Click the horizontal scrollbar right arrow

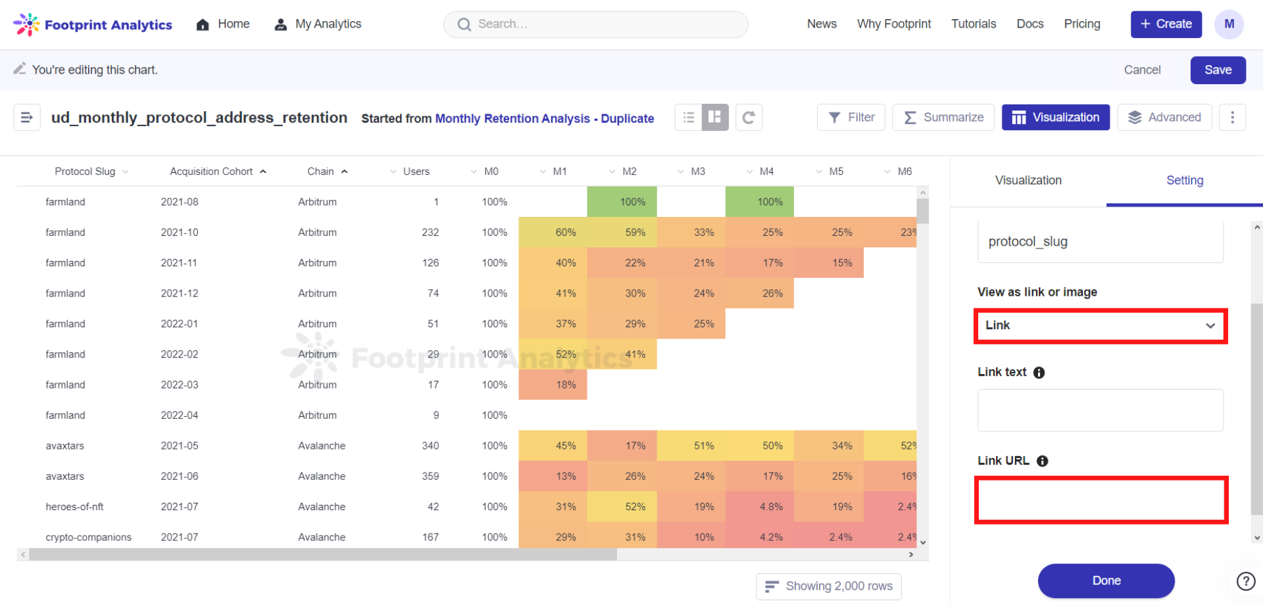(x=911, y=555)
